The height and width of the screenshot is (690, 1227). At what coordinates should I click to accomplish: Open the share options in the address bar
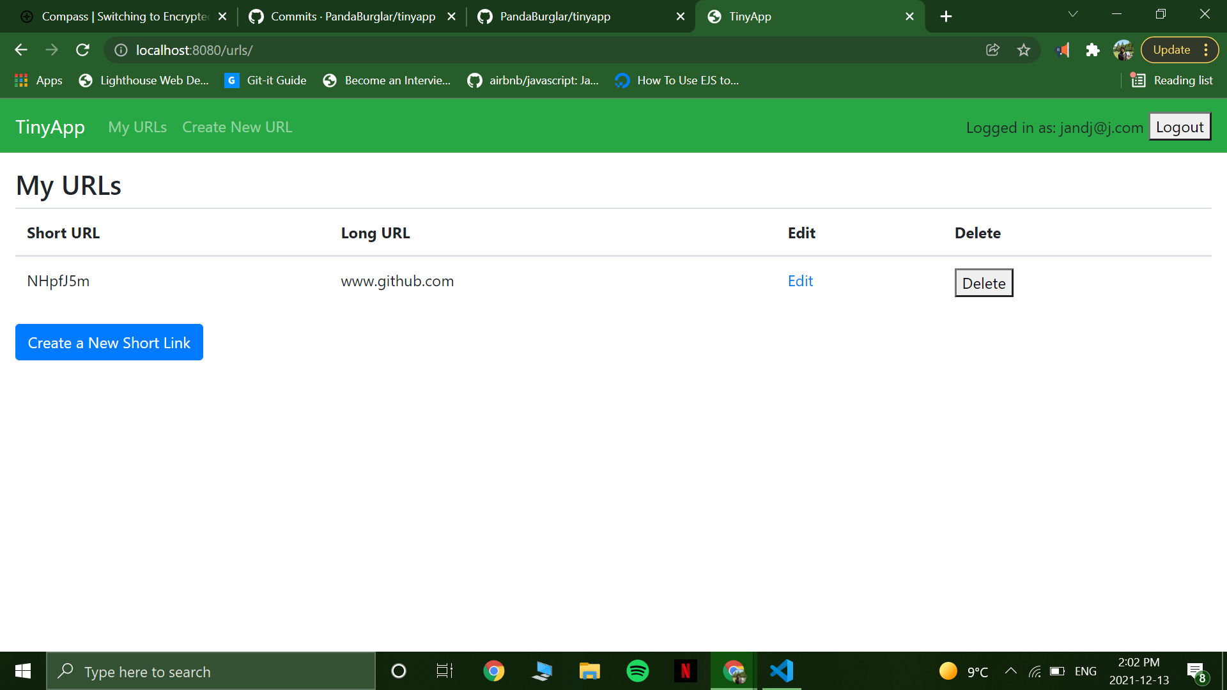point(992,50)
